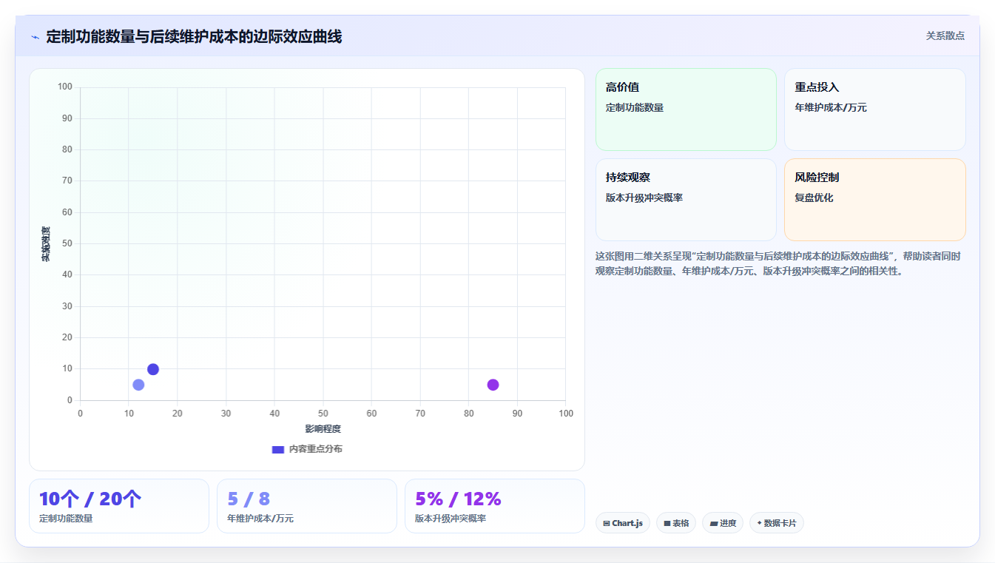This screenshot has width=995, height=563.
Task: Click 定制功能数量 label under 10个 / 20个
Action: pyautogui.click(x=66, y=519)
